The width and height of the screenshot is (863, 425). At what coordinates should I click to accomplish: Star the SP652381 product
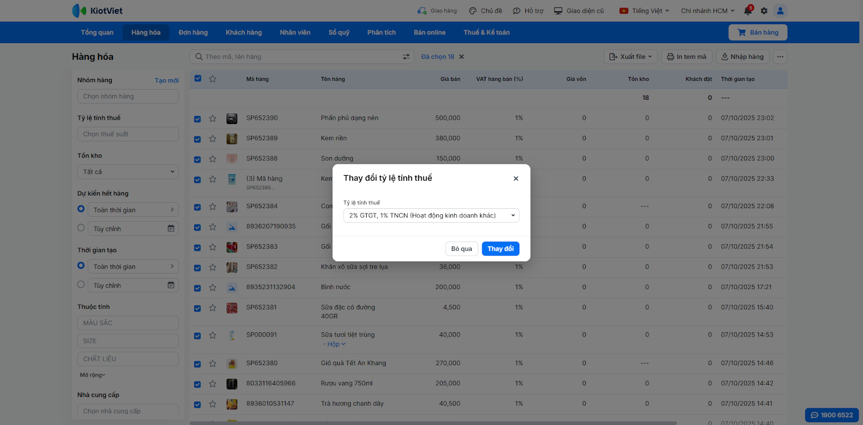(213, 308)
